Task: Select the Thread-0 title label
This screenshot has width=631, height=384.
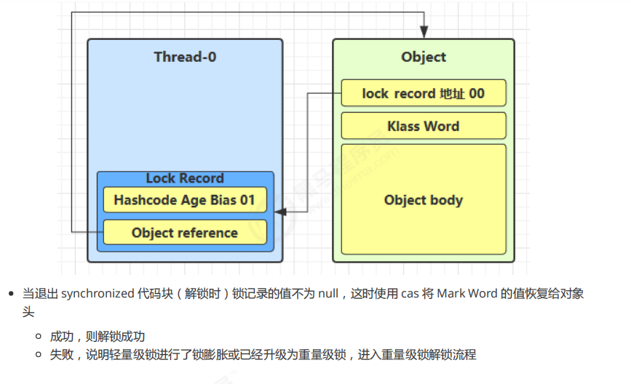Action: coord(185,57)
